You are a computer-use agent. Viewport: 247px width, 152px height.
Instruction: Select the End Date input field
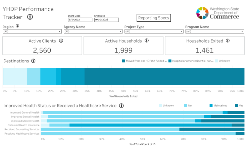point(106,20)
